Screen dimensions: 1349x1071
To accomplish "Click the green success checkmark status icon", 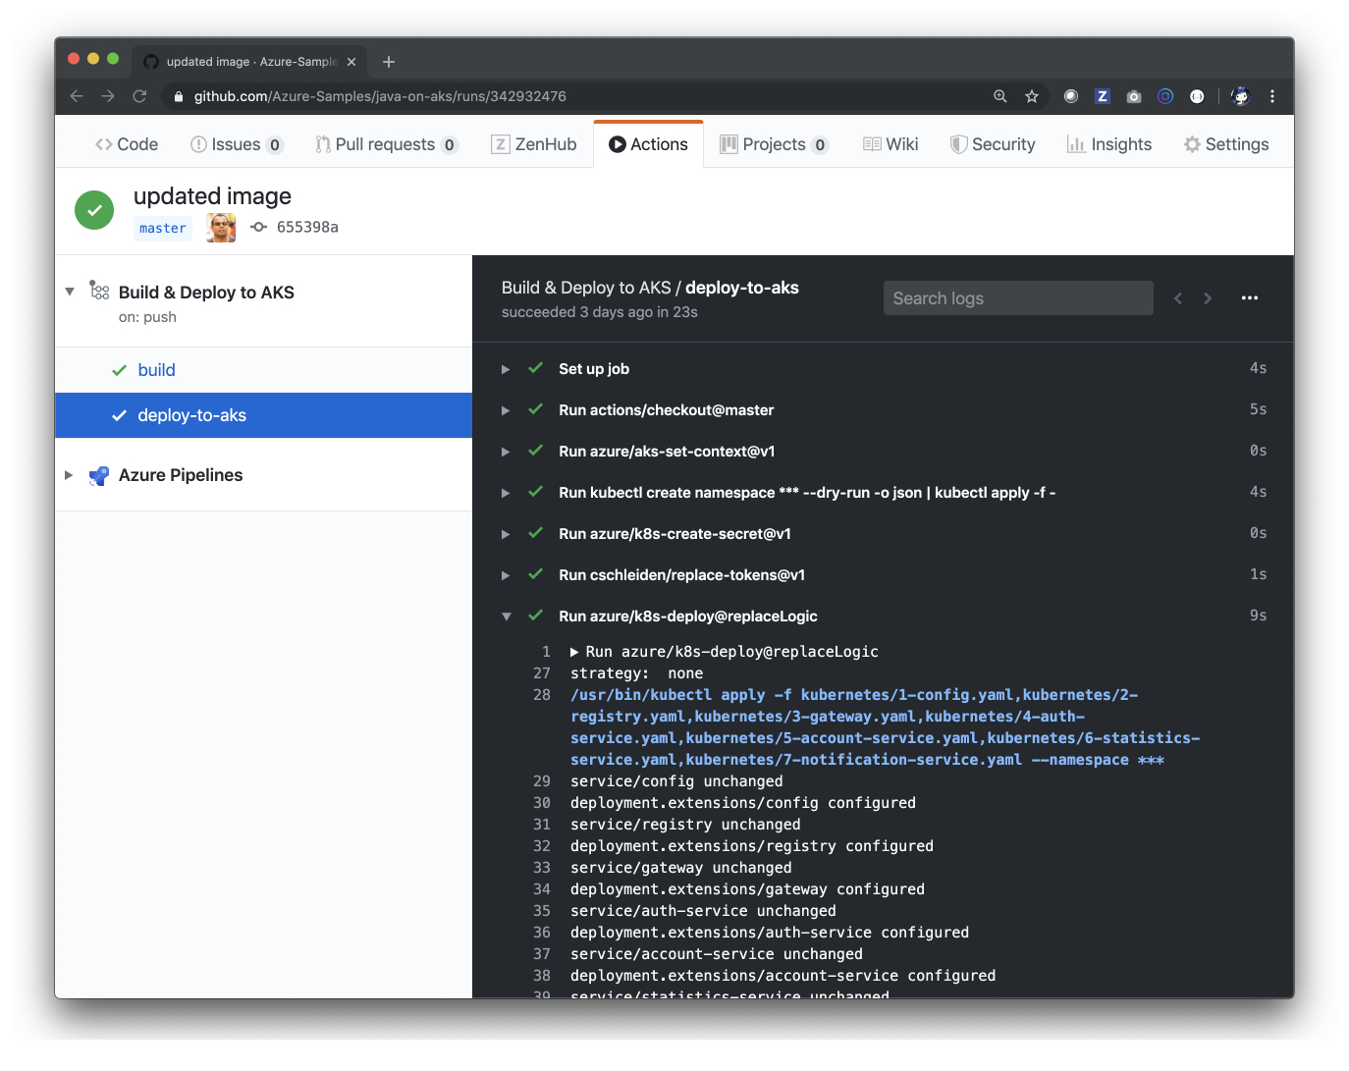I will click(x=94, y=210).
